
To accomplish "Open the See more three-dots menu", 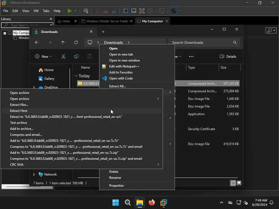I will point(191,57).
